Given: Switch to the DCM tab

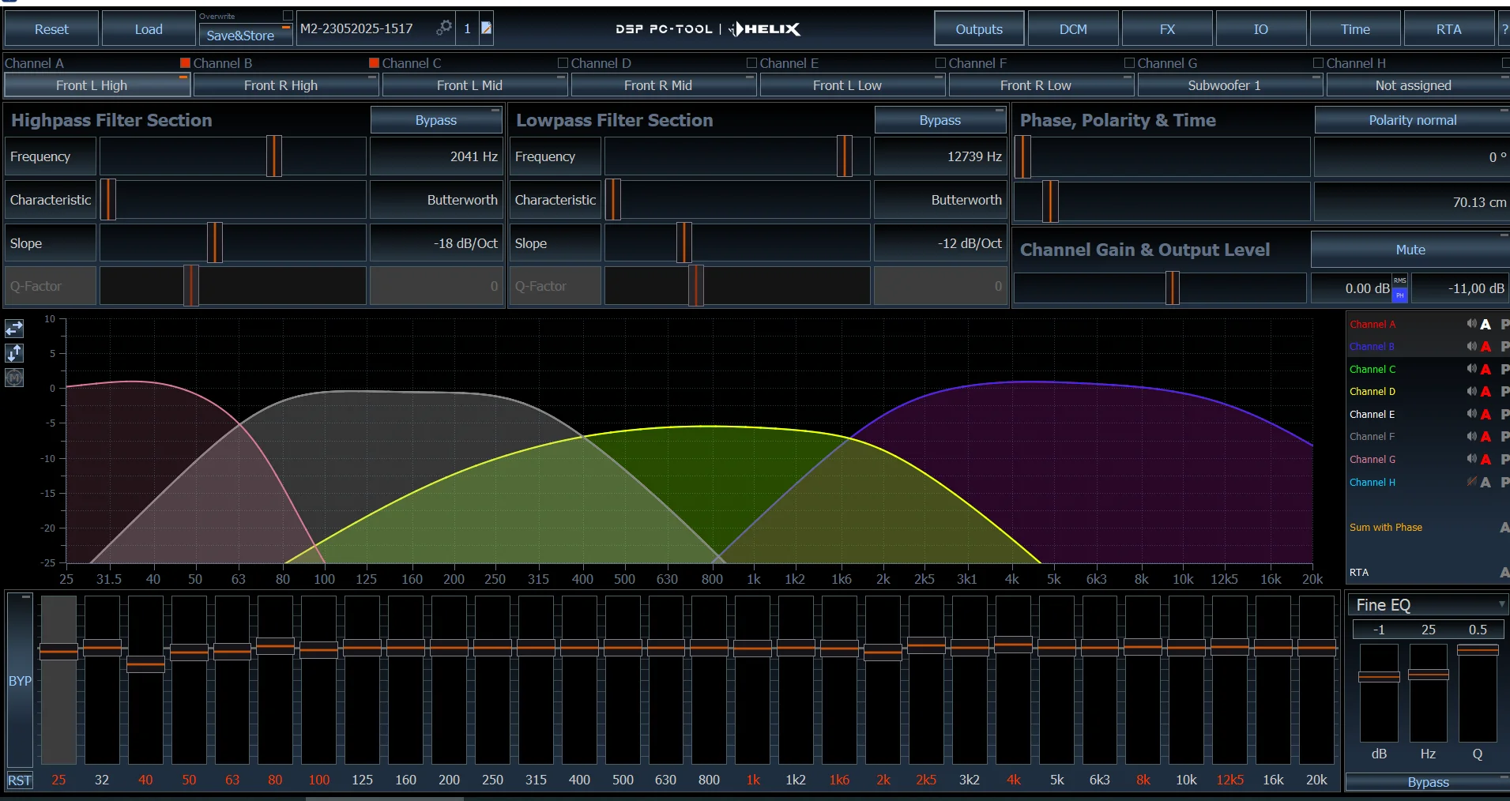Looking at the screenshot, I should click(1072, 29).
